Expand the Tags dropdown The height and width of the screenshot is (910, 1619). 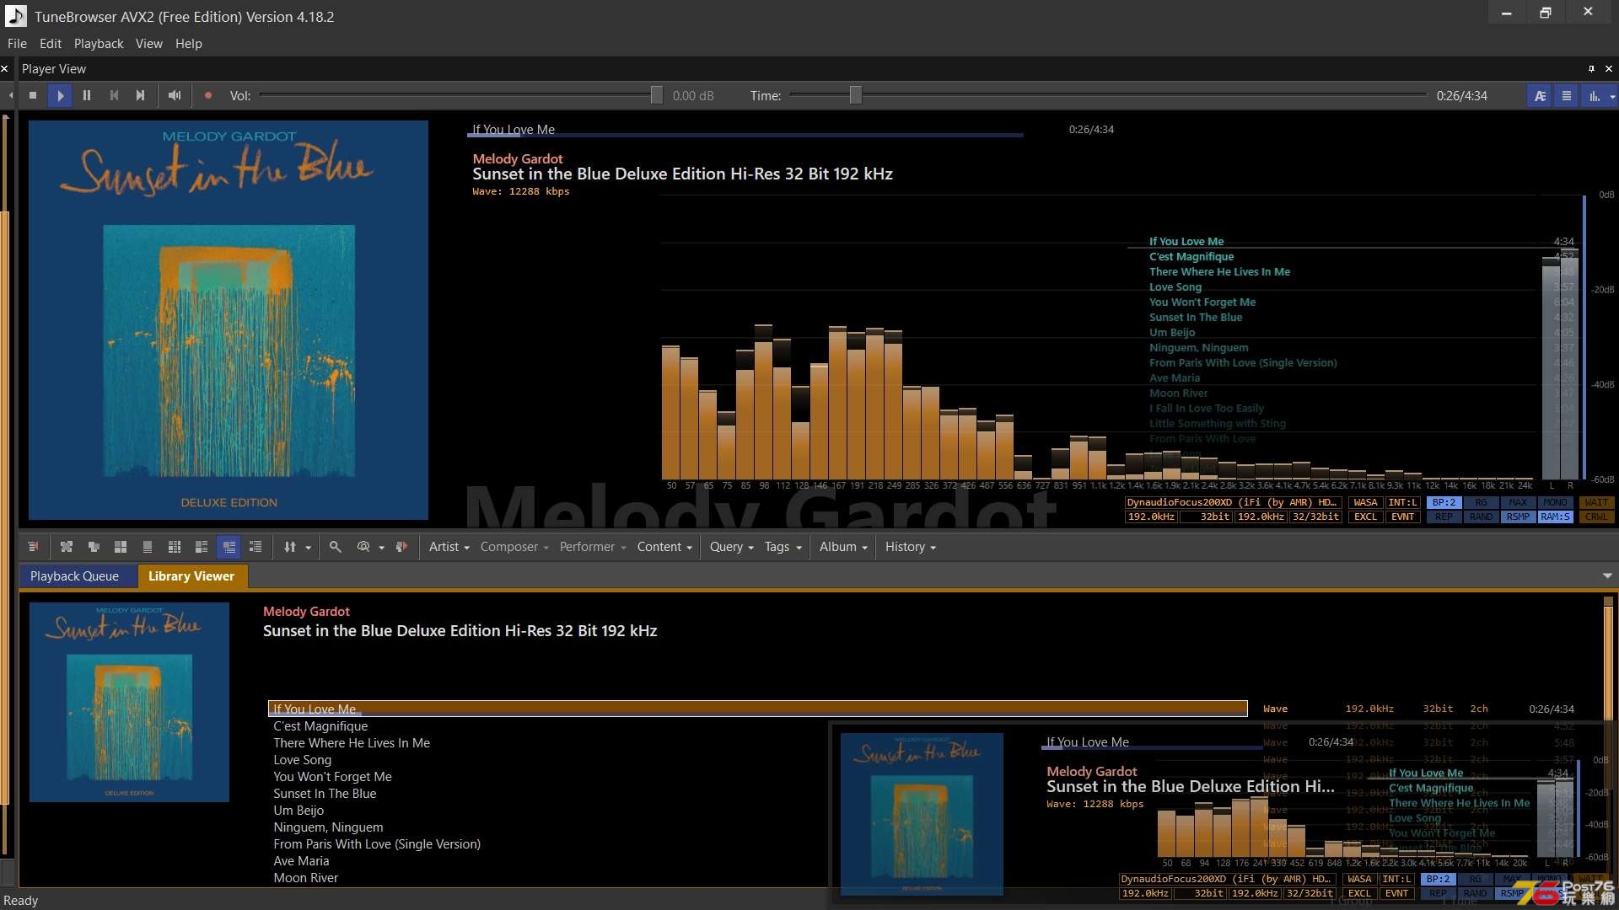pos(783,547)
